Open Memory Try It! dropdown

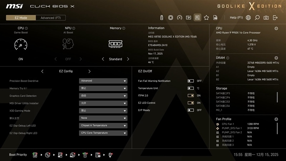(x=103, y=88)
